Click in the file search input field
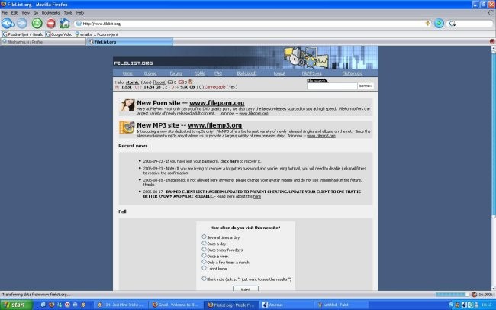The width and height of the screenshot is (496, 310). (332, 86)
